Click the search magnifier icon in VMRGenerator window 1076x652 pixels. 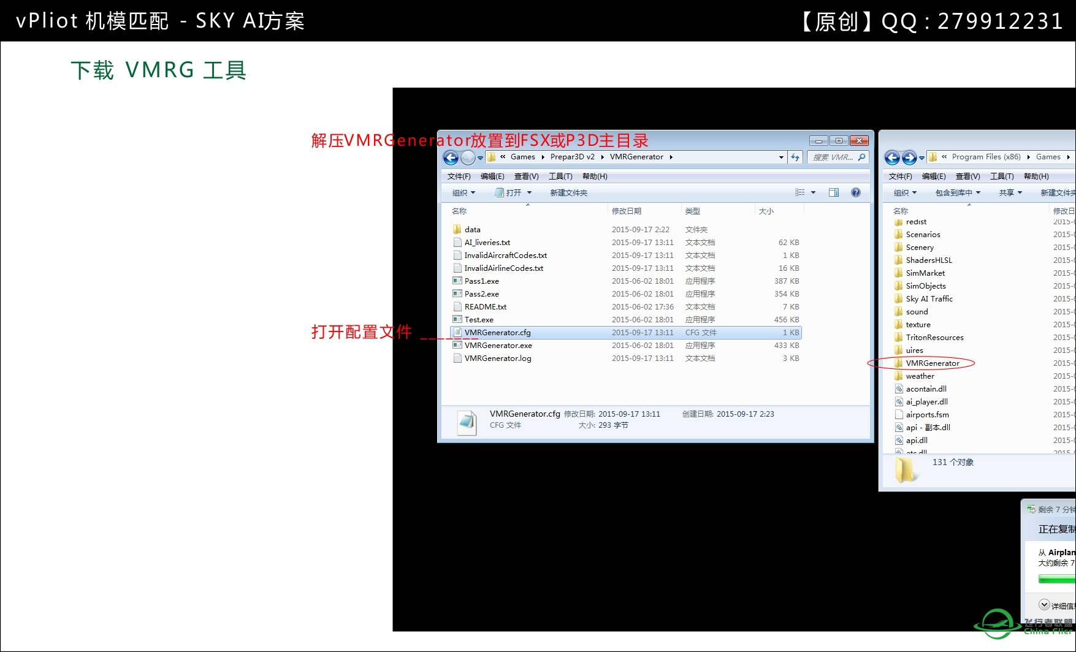pos(861,157)
